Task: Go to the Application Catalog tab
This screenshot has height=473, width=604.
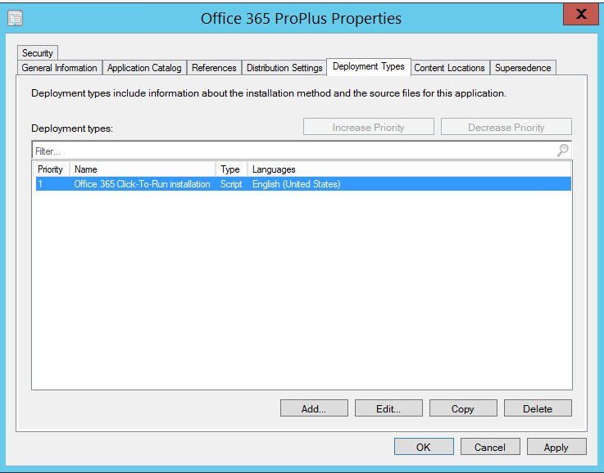Action: 144,68
